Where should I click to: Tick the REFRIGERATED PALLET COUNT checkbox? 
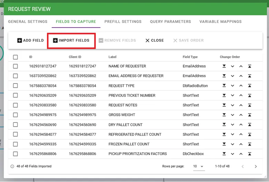16,134
